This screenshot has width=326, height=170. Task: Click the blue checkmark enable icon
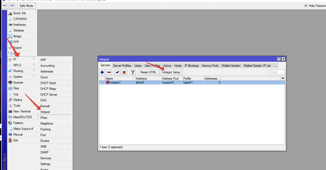[117, 72]
